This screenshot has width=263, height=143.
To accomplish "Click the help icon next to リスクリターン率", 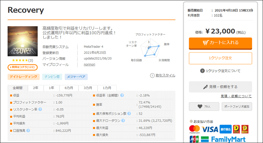I will click(x=40, y=109).
